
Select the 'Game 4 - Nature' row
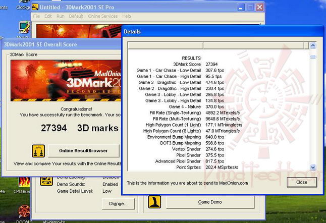[219, 106]
